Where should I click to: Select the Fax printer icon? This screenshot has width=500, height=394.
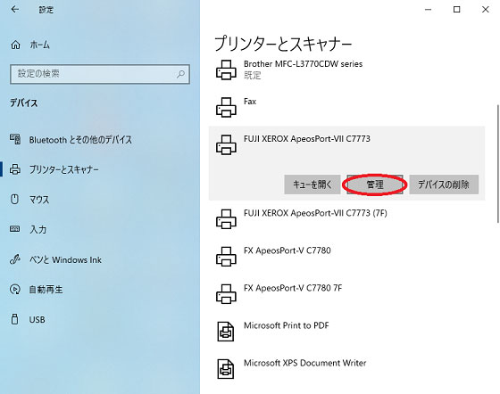226,107
